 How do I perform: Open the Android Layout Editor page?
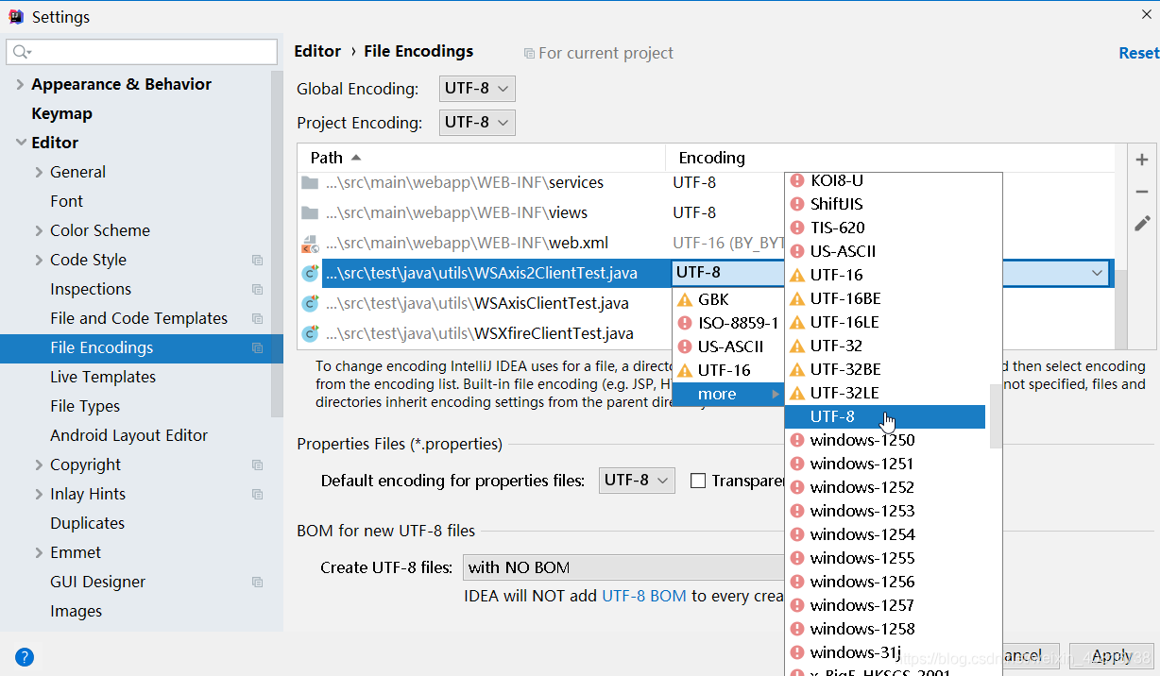[x=128, y=435]
